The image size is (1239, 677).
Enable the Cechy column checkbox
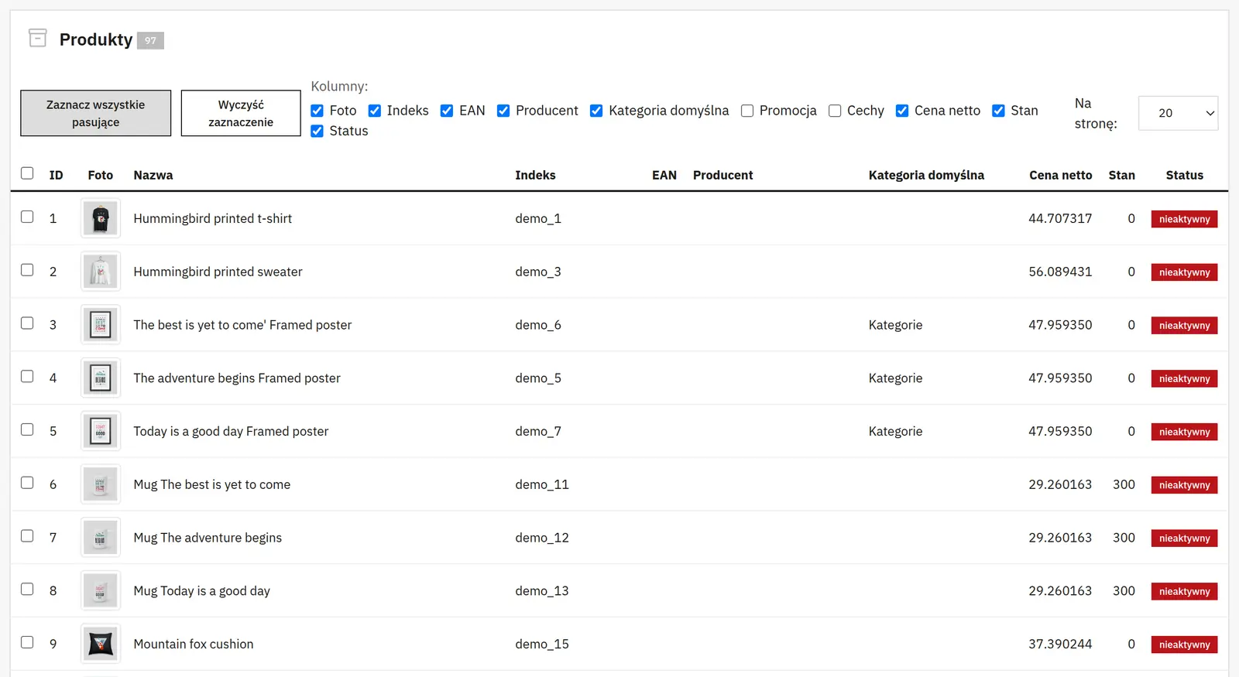[x=835, y=111]
